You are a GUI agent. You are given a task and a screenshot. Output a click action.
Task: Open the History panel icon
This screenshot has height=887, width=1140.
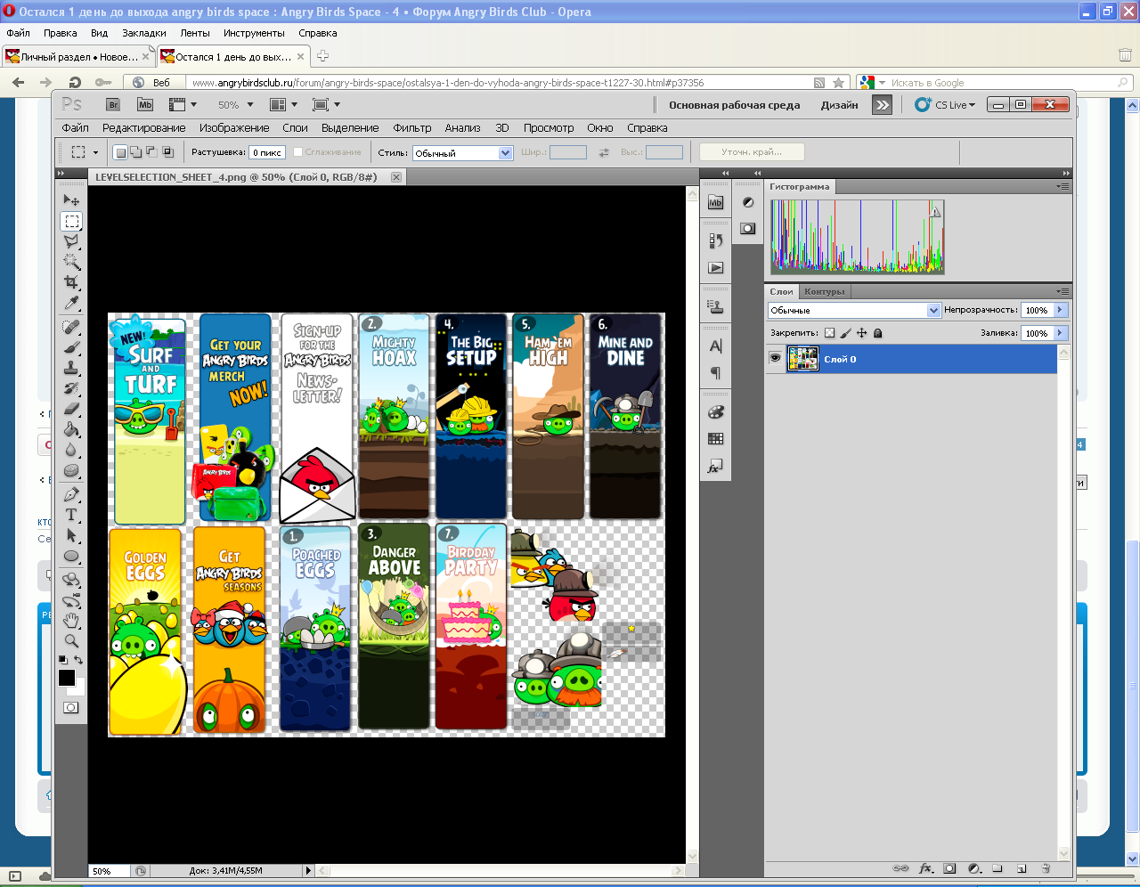click(715, 240)
